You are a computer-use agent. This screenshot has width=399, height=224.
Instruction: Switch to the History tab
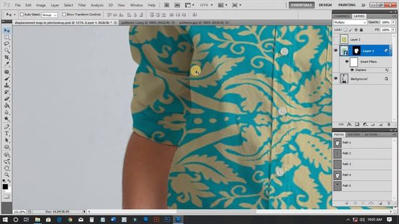tap(353, 134)
